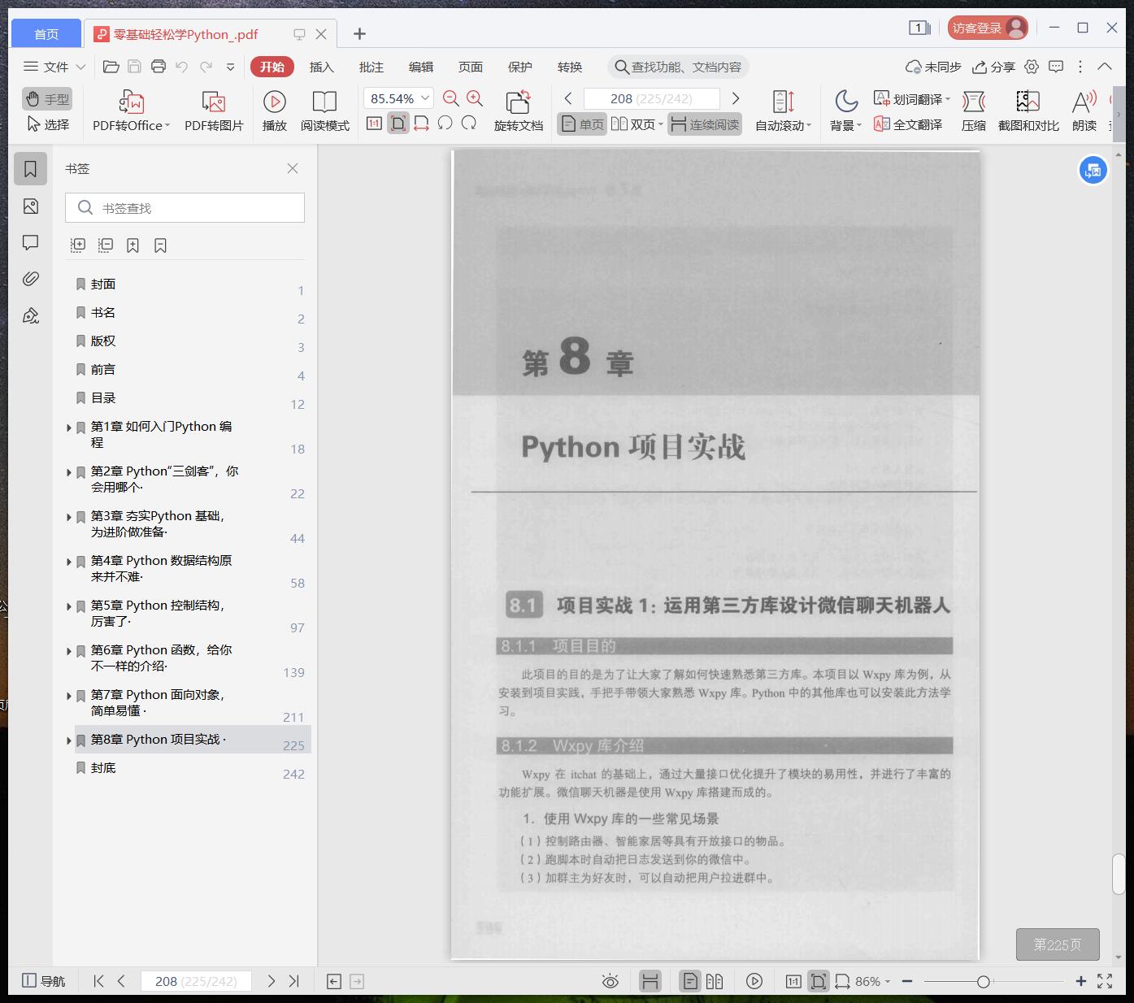The width and height of the screenshot is (1134, 1003).
Task: Expand 第8章 Python 项目实战 bookmark
Action: [x=69, y=740]
